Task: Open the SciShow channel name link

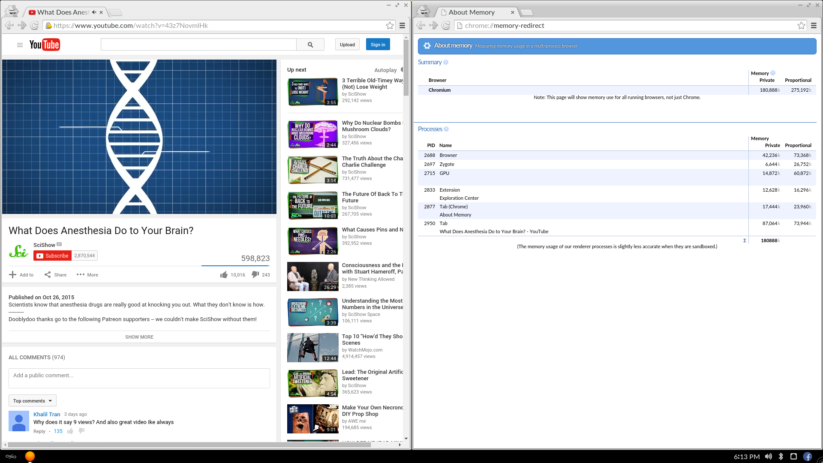Action: (44, 245)
